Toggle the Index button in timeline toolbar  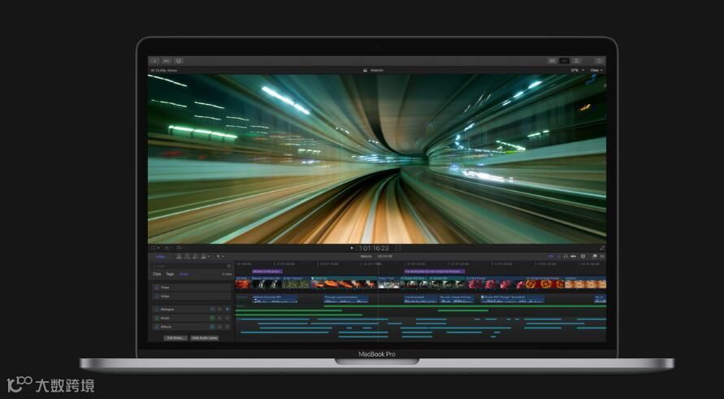(160, 256)
